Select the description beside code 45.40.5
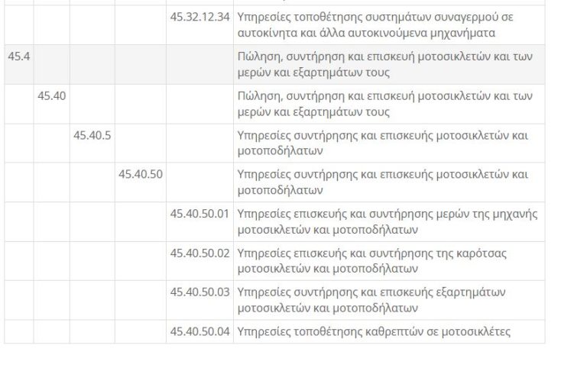 coord(383,144)
